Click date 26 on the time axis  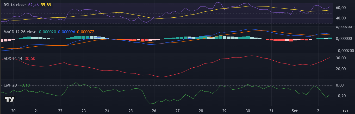click(x=154, y=111)
